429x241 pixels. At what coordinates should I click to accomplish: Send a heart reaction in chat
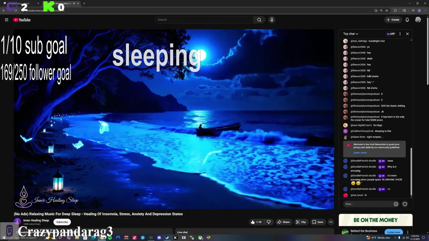(405, 204)
